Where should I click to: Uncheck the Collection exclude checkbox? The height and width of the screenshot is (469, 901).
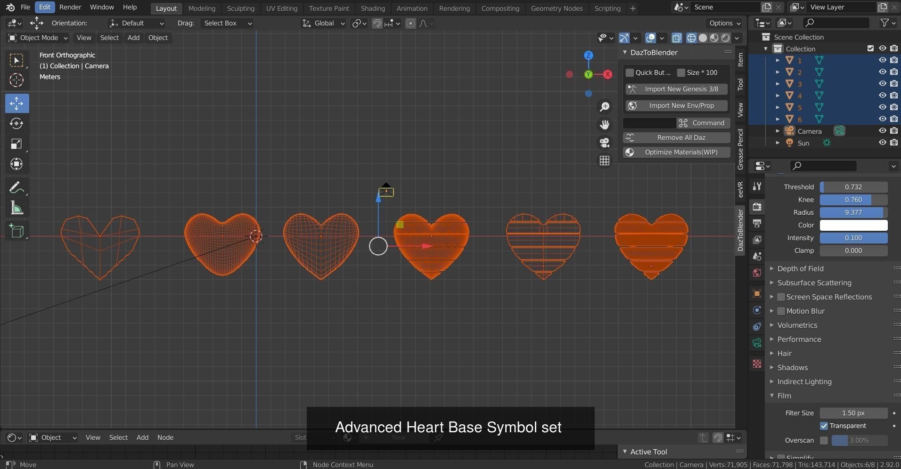pyautogui.click(x=870, y=49)
